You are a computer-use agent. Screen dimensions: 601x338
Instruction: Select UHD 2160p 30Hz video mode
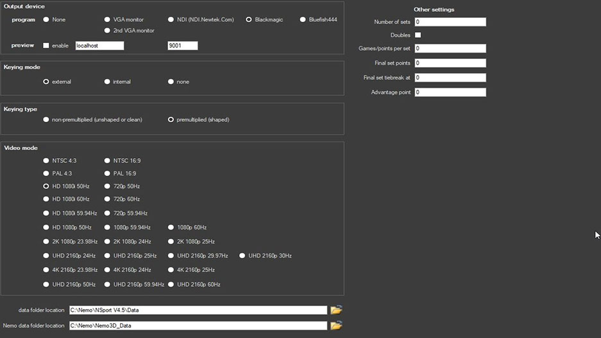click(242, 256)
